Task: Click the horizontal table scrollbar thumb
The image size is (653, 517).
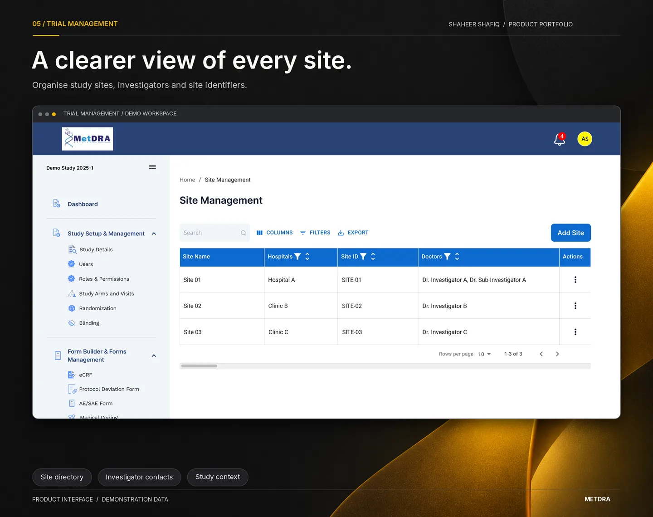Action: point(199,366)
